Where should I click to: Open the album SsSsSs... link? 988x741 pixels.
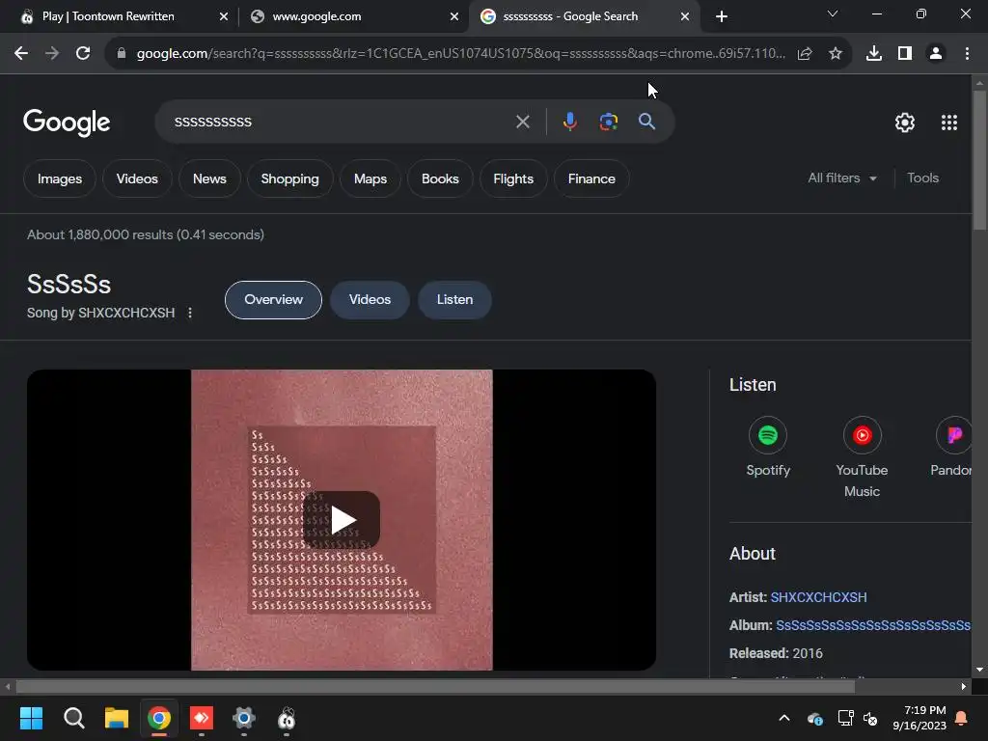[873, 625]
